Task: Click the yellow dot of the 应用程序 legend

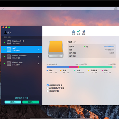Action: (x=89, y=70)
